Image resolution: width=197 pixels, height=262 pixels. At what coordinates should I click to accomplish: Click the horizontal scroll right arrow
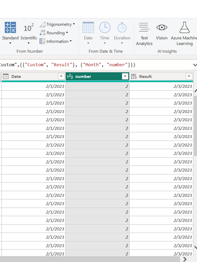point(185,259)
